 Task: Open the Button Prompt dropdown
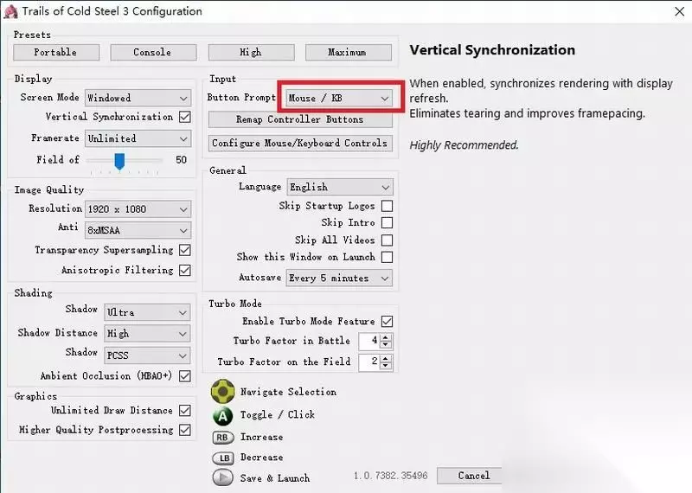point(339,98)
